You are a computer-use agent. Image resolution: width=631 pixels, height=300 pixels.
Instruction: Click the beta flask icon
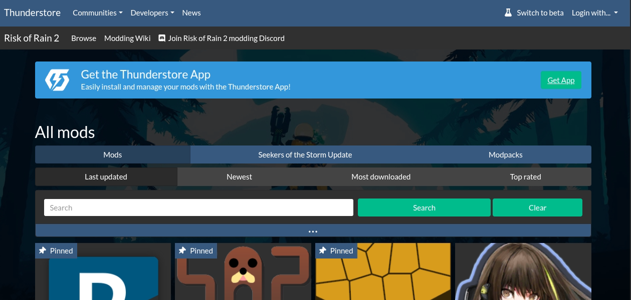508,13
